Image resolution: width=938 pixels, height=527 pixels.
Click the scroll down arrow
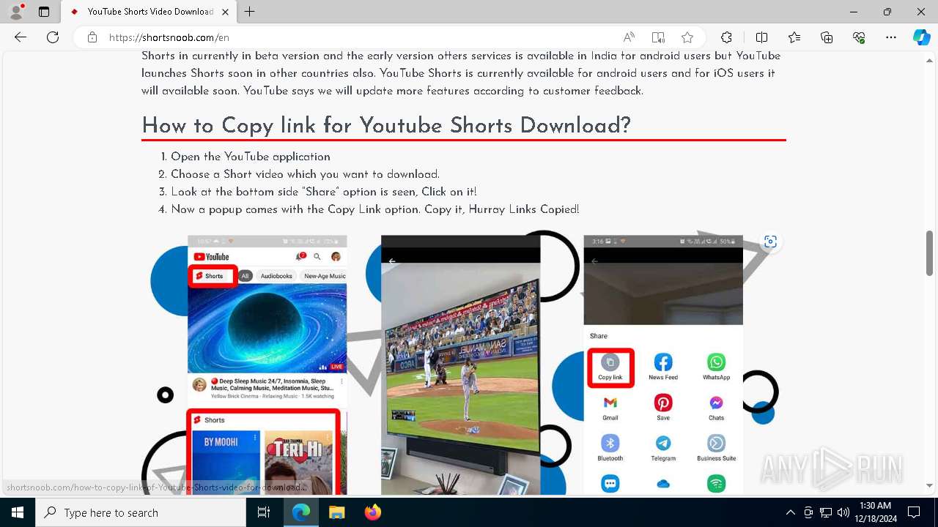coord(929,485)
